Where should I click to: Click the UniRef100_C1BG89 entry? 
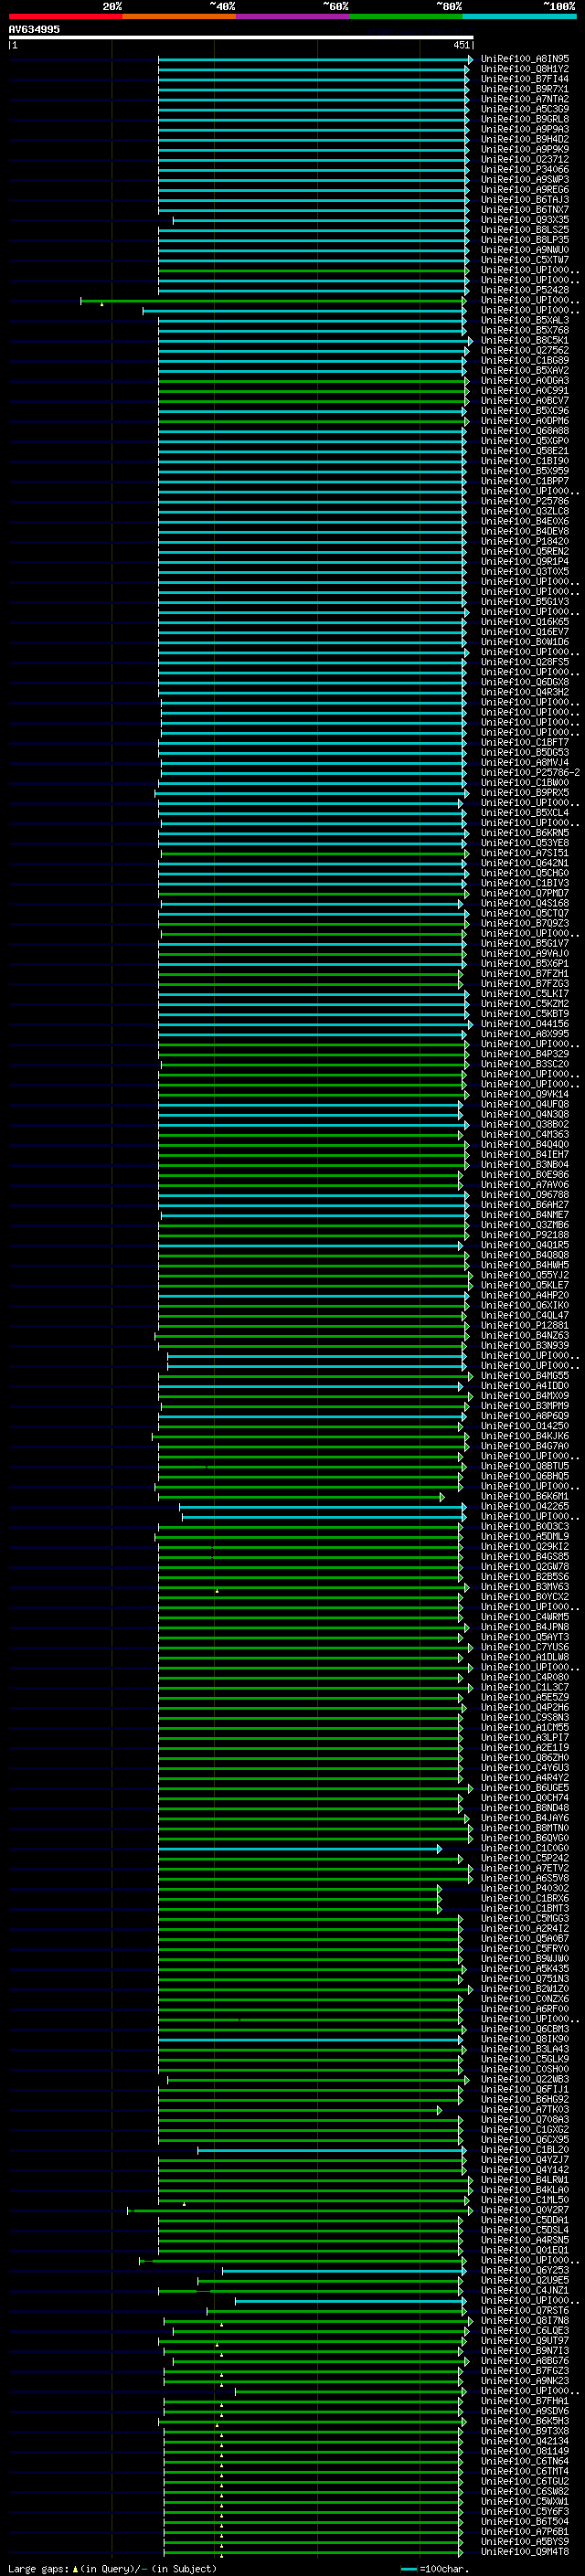525,360
